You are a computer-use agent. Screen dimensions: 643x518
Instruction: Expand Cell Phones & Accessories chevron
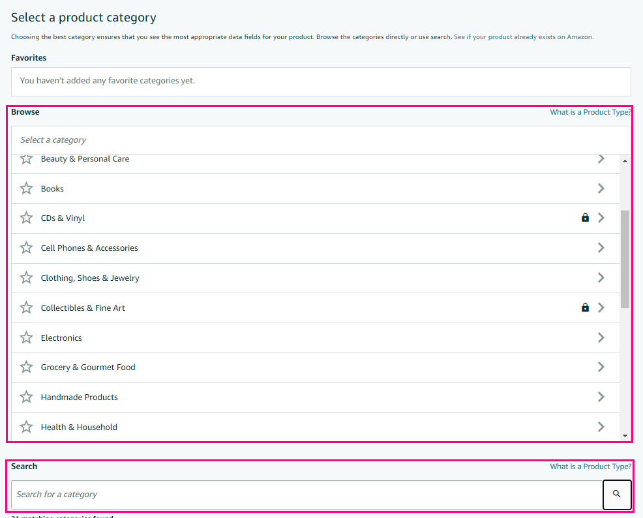point(601,248)
